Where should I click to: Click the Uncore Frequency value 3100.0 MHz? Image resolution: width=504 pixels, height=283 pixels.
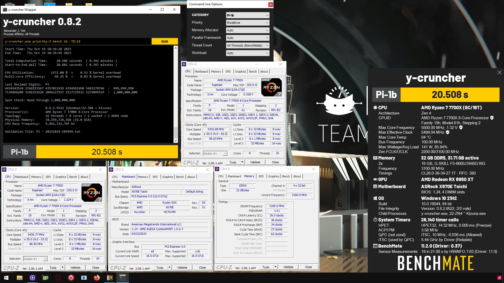299,195
